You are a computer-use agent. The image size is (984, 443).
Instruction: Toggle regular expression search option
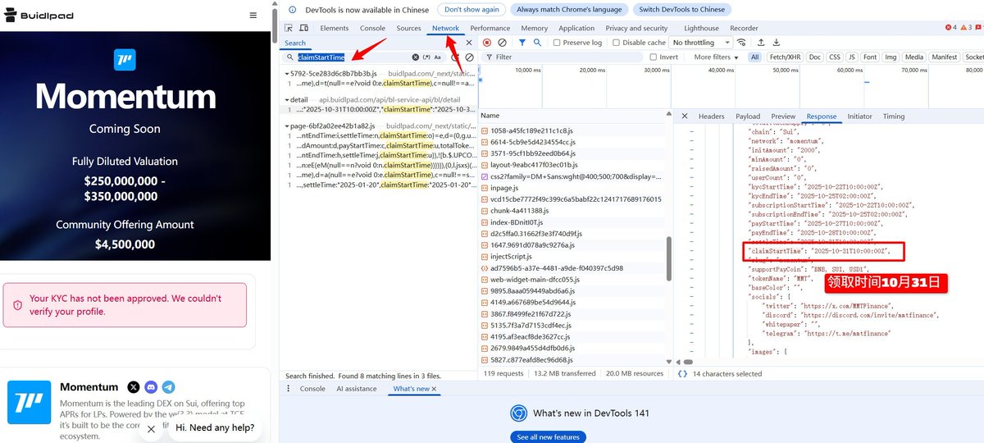426,57
